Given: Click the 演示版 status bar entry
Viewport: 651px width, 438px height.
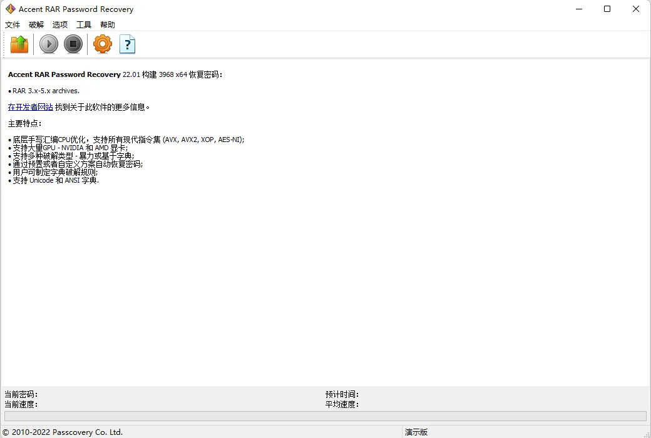Looking at the screenshot, I should 416,432.
